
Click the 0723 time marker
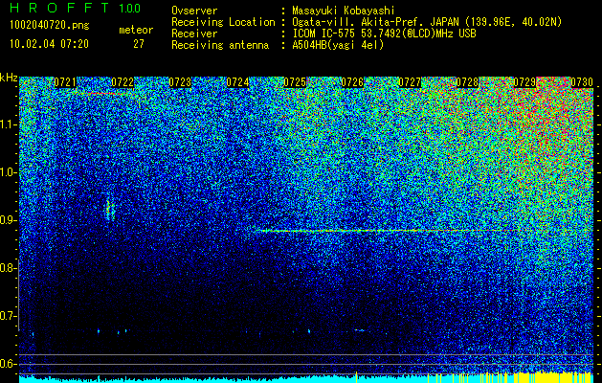point(180,82)
